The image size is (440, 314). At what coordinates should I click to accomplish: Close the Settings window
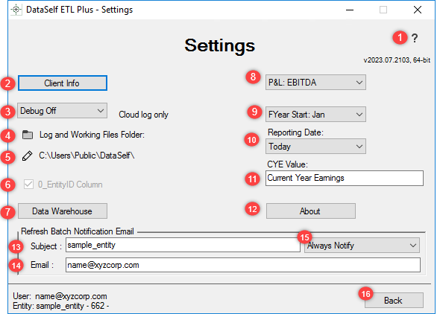tap(418, 10)
